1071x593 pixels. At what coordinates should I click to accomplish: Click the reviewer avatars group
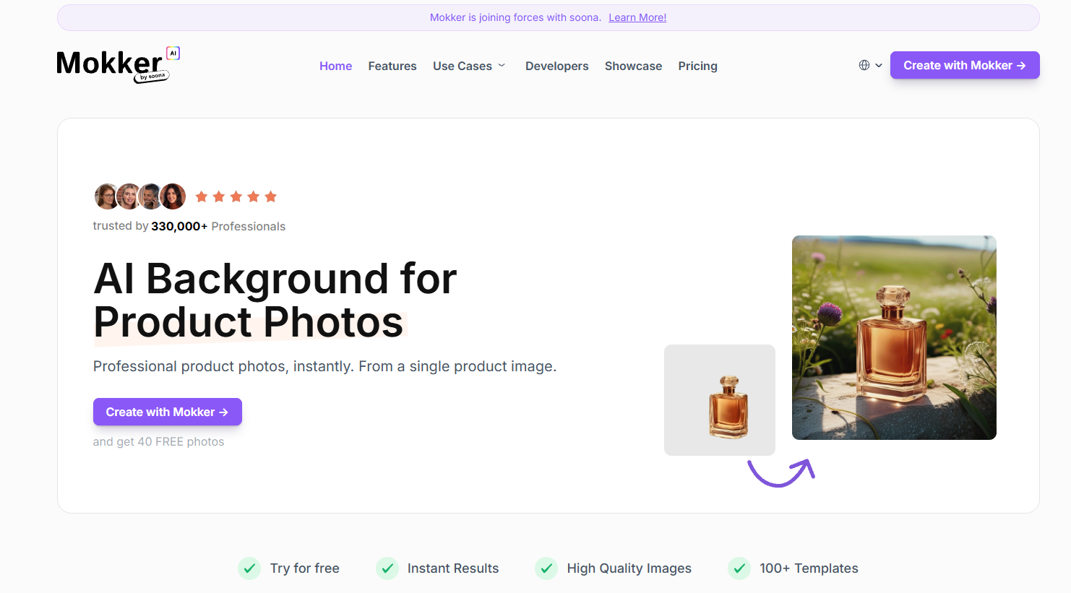pyautogui.click(x=140, y=196)
